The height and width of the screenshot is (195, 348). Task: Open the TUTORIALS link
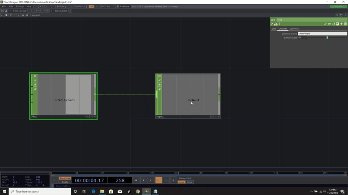click(79, 7)
